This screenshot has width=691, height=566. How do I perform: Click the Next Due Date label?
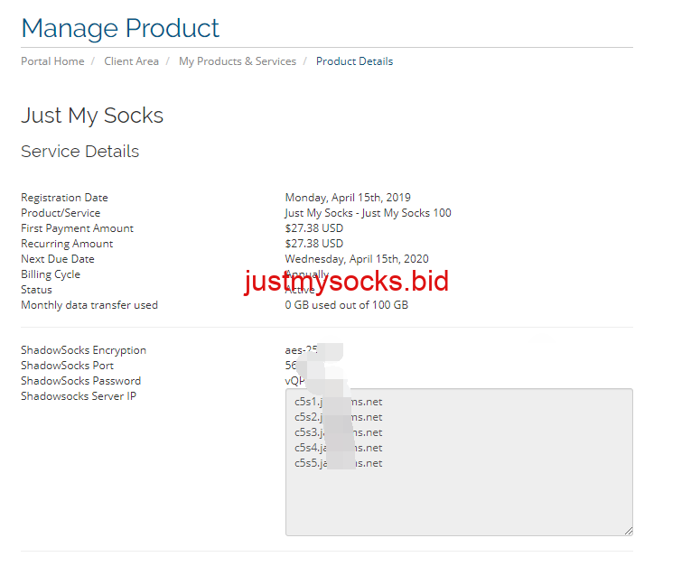58,259
